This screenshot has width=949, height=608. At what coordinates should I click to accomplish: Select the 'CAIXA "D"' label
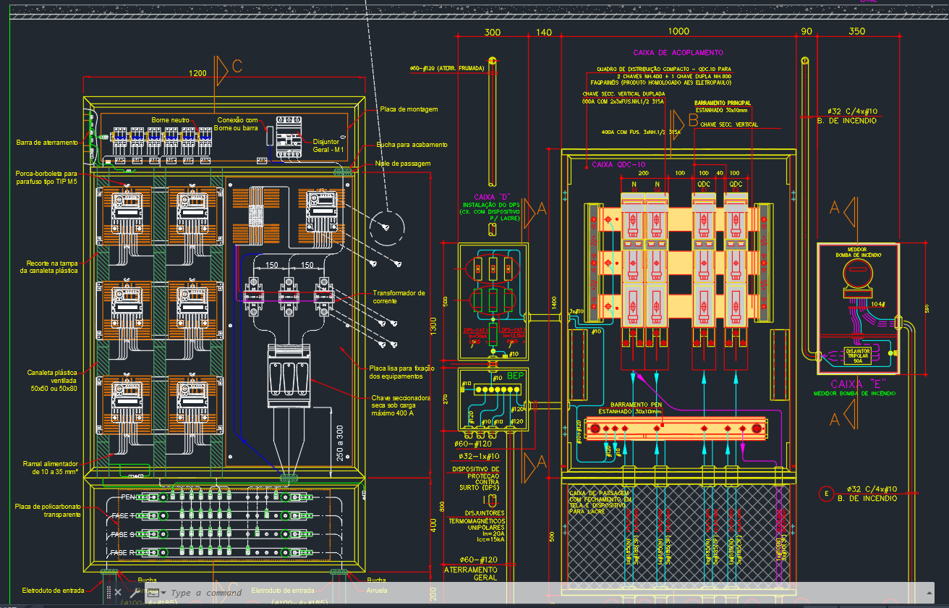pos(491,197)
